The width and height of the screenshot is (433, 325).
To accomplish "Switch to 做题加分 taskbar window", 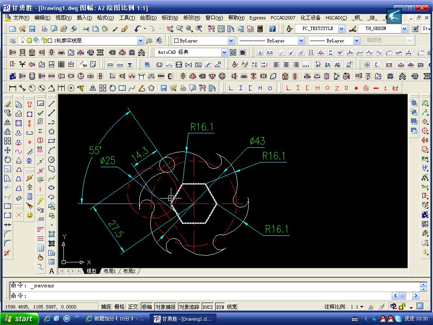I will click(115, 319).
